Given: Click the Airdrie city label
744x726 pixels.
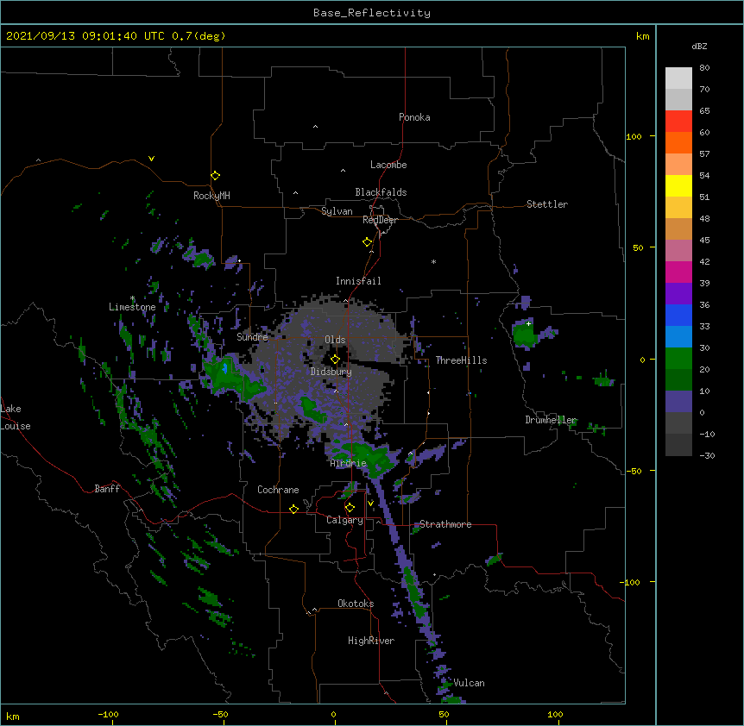Looking at the screenshot, I should [x=348, y=463].
